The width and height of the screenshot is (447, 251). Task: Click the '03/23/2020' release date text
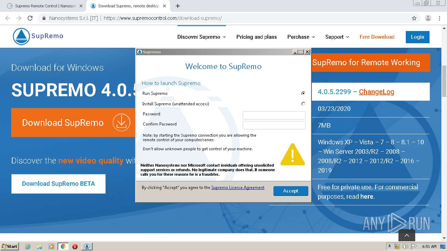pyautogui.click(x=334, y=108)
